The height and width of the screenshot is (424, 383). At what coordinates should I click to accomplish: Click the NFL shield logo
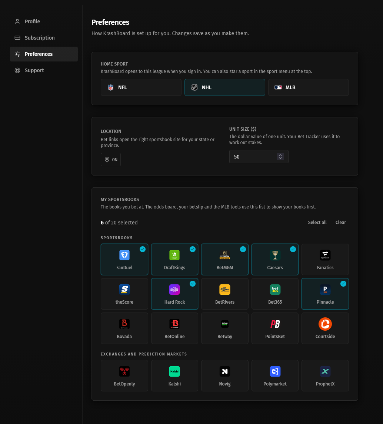tap(111, 87)
